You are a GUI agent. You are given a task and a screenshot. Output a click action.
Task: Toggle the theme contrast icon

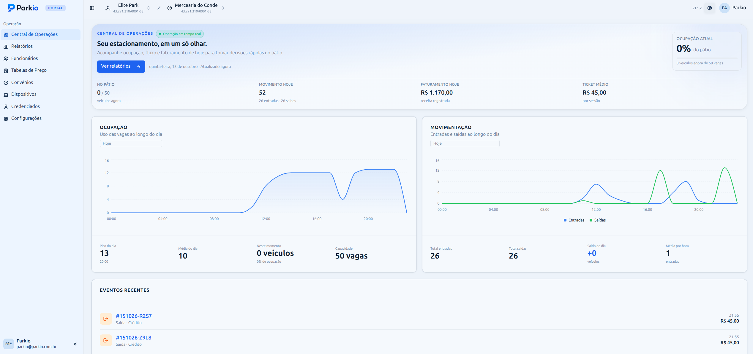[710, 8]
